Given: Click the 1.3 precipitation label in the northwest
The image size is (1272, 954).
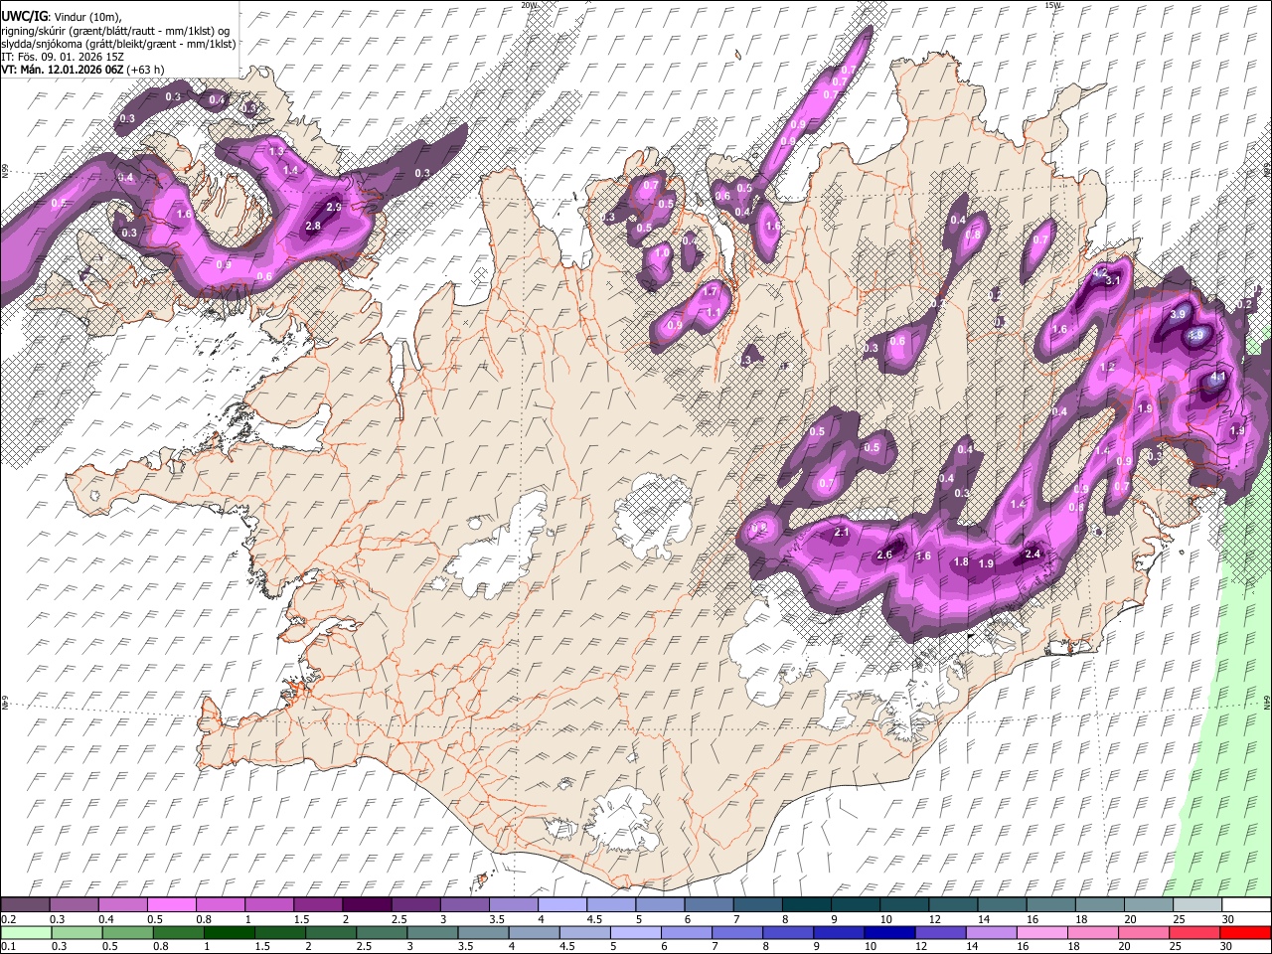Looking at the screenshot, I should click(276, 151).
